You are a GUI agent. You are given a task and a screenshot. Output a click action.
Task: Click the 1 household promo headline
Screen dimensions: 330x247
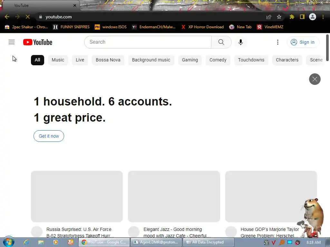(103, 109)
